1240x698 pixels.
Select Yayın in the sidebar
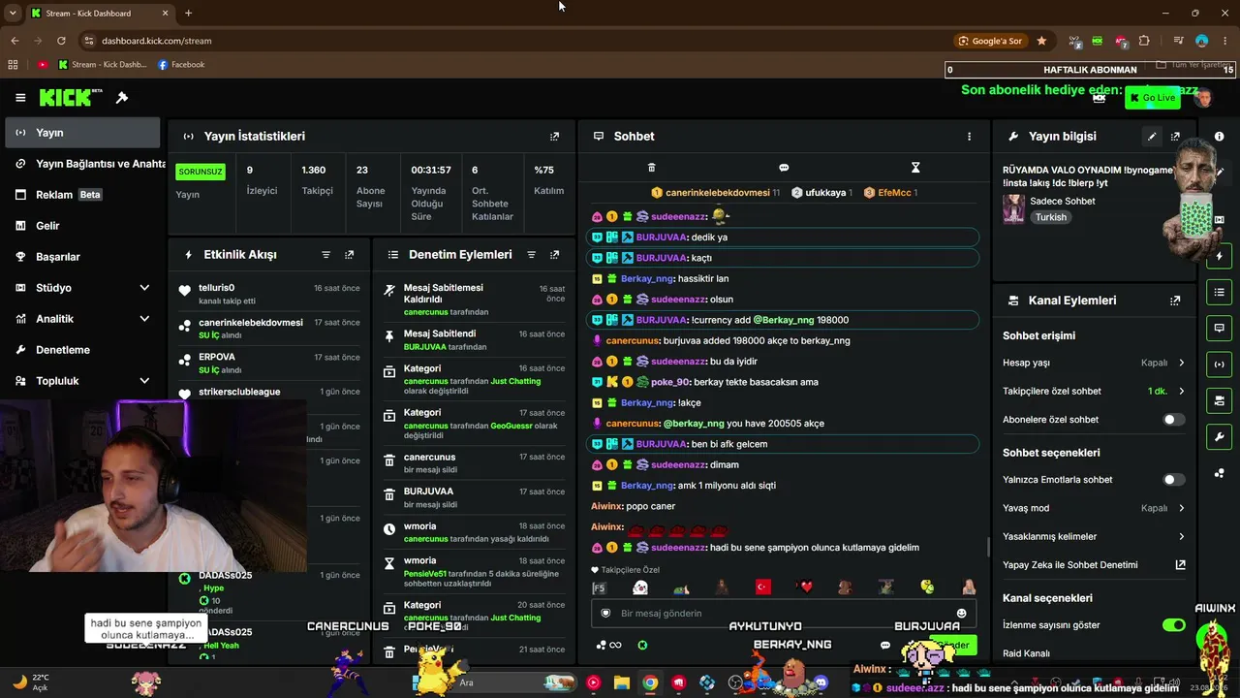pos(82,133)
